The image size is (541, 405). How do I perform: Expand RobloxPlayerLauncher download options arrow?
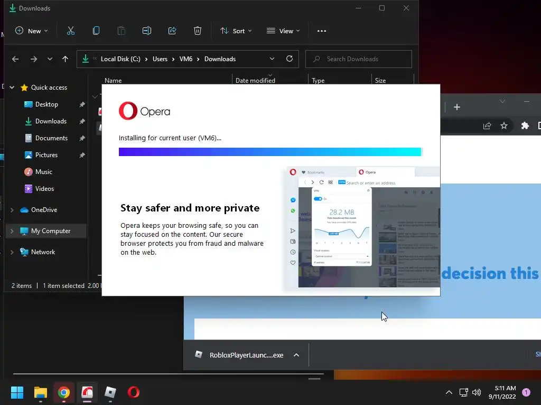(x=296, y=355)
